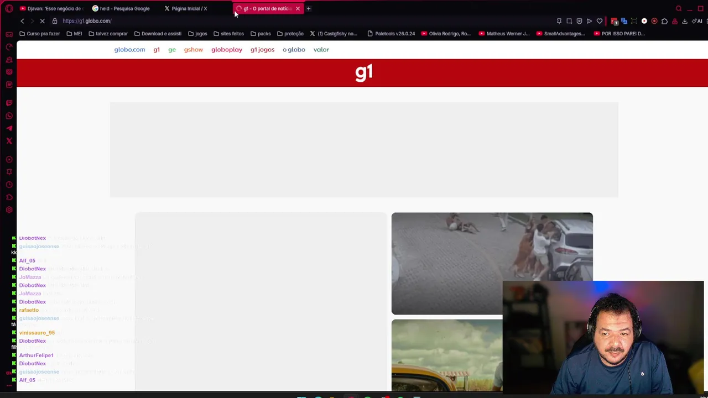This screenshot has width=708, height=398.
Task: Open Telegram in the sidebar
Action: point(9,128)
